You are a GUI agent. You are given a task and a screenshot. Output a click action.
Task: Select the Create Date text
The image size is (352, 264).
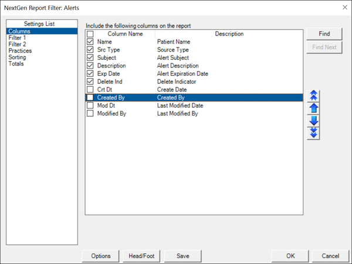[x=172, y=90]
